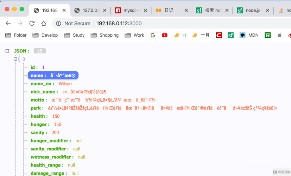Select the sanity : 200 row

click(x=45, y=133)
